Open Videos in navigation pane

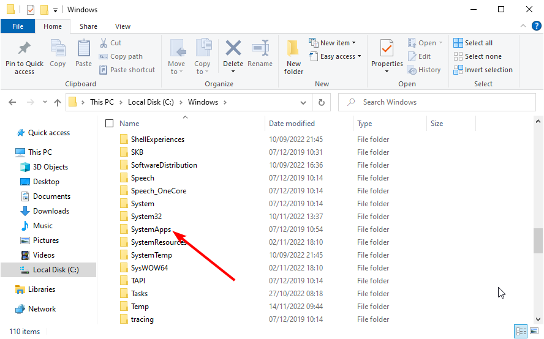pos(37,255)
